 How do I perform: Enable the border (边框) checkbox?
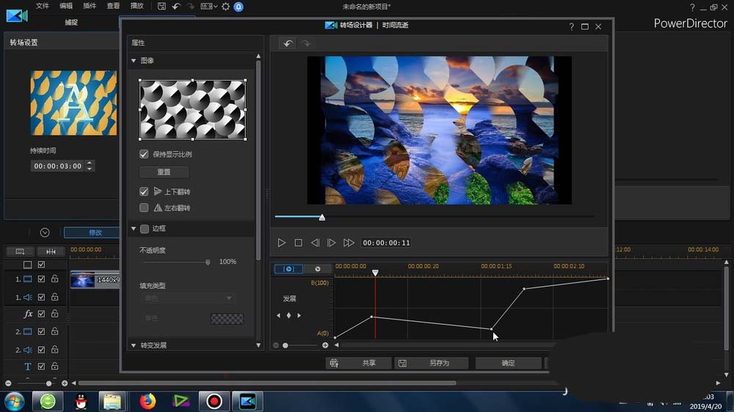144,229
